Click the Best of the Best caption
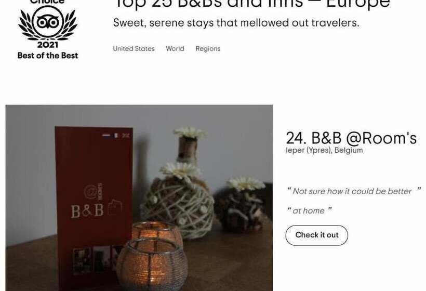Viewport: 426px width, 291px height. [48, 56]
